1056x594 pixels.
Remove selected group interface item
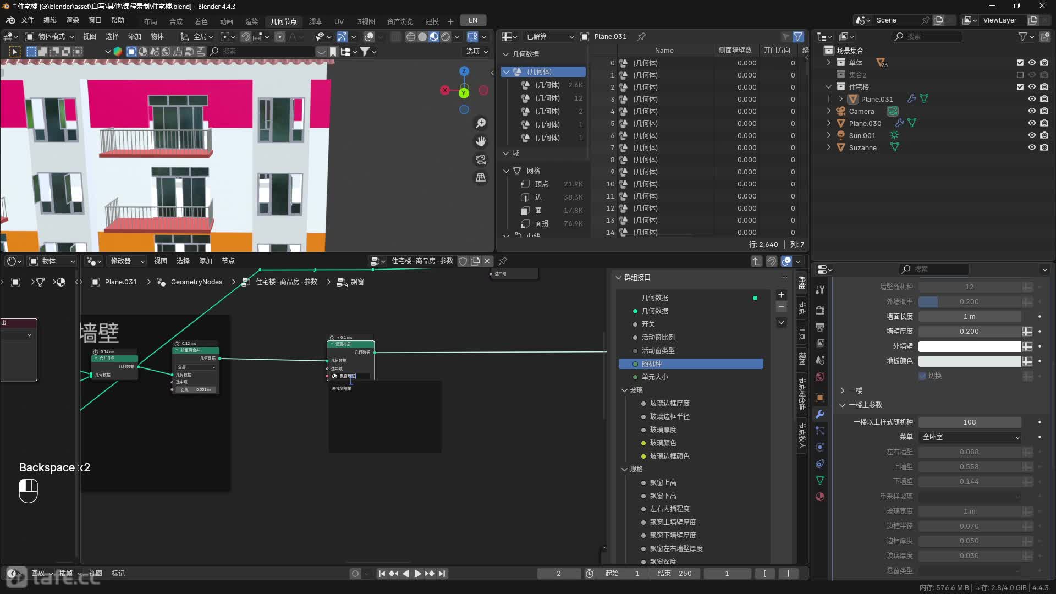point(781,307)
